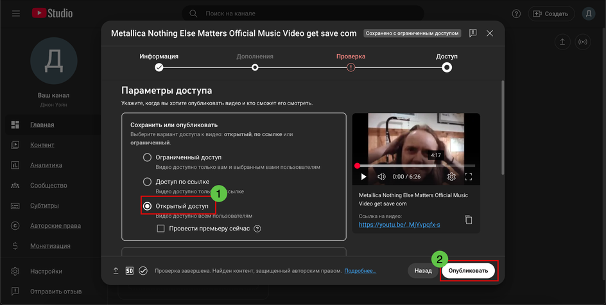Click the Монетизация dollar icon
The image size is (606, 305).
pyautogui.click(x=15, y=246)
